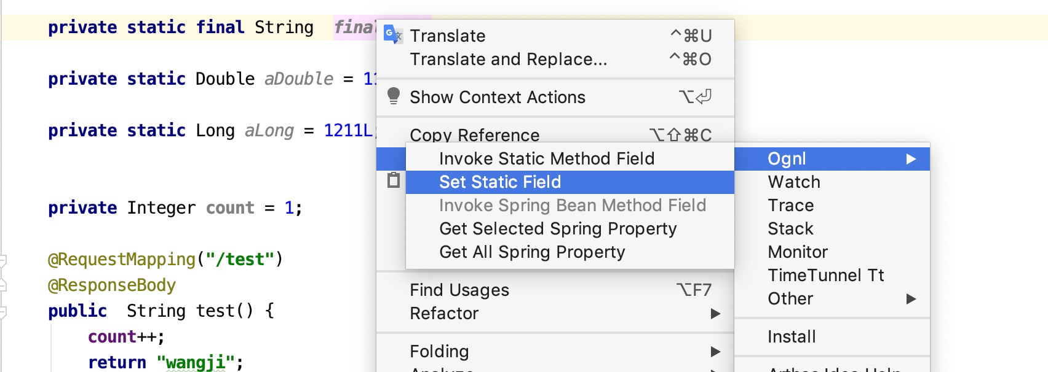
Task: Expand the Folding submenu arrow
Action: [x=715, y=352]
